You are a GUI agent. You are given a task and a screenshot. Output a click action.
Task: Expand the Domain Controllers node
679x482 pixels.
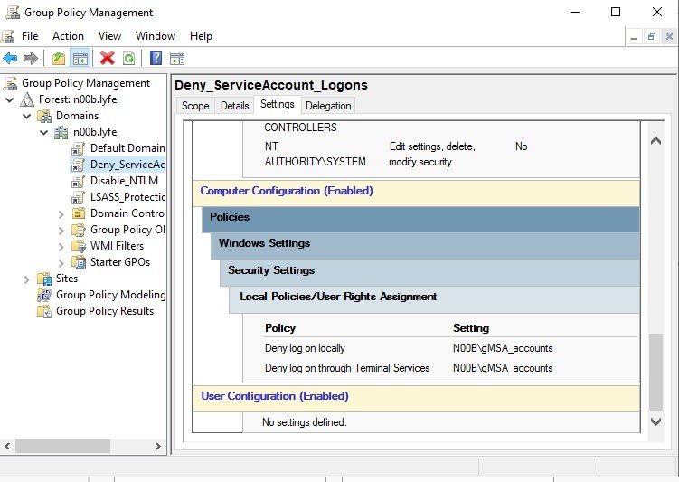[61, 214]
